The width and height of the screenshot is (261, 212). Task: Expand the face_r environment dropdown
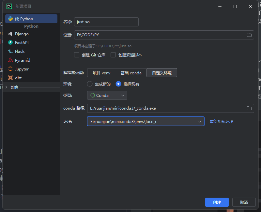point(199,122)
